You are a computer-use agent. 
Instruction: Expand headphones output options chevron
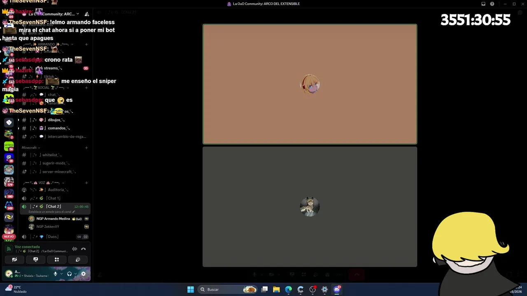(x=75, y=274)
